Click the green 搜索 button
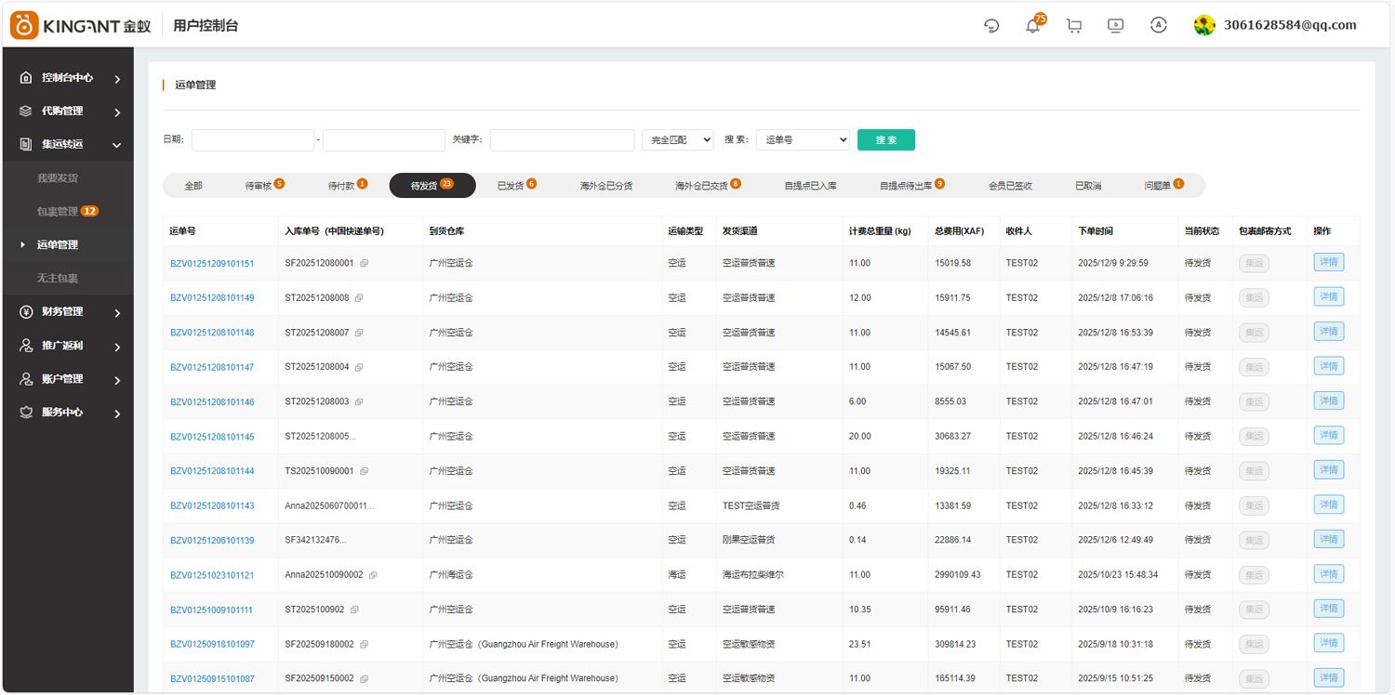 click(885, 139)
